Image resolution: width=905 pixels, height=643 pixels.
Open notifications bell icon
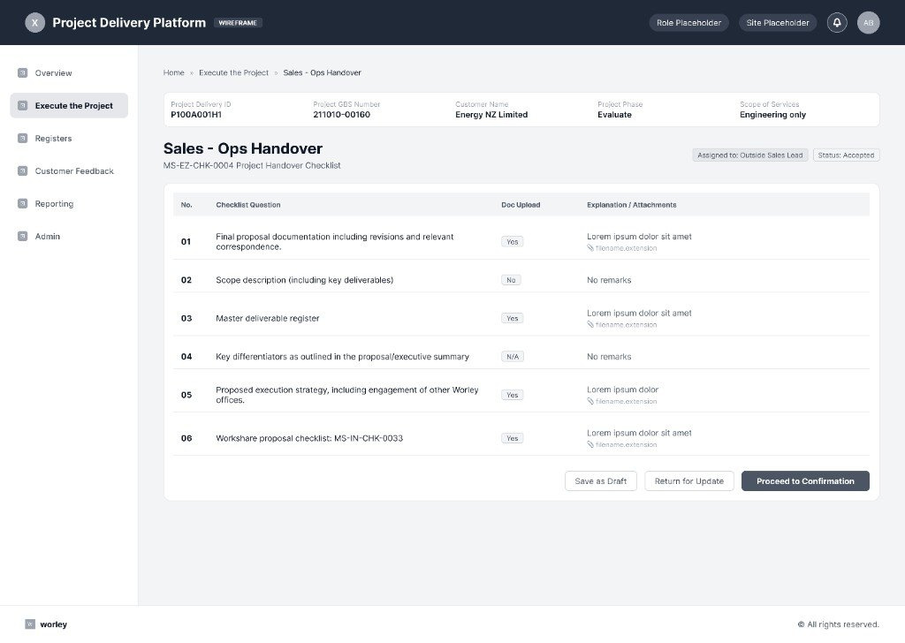(837, 22)
